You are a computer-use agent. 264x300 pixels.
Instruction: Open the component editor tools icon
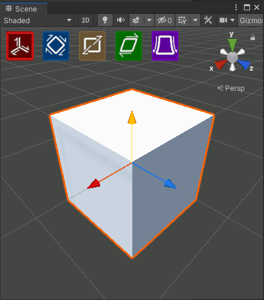(208, 20)
